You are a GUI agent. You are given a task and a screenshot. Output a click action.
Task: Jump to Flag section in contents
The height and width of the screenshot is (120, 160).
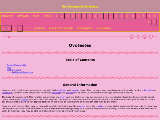pos(9,68)
